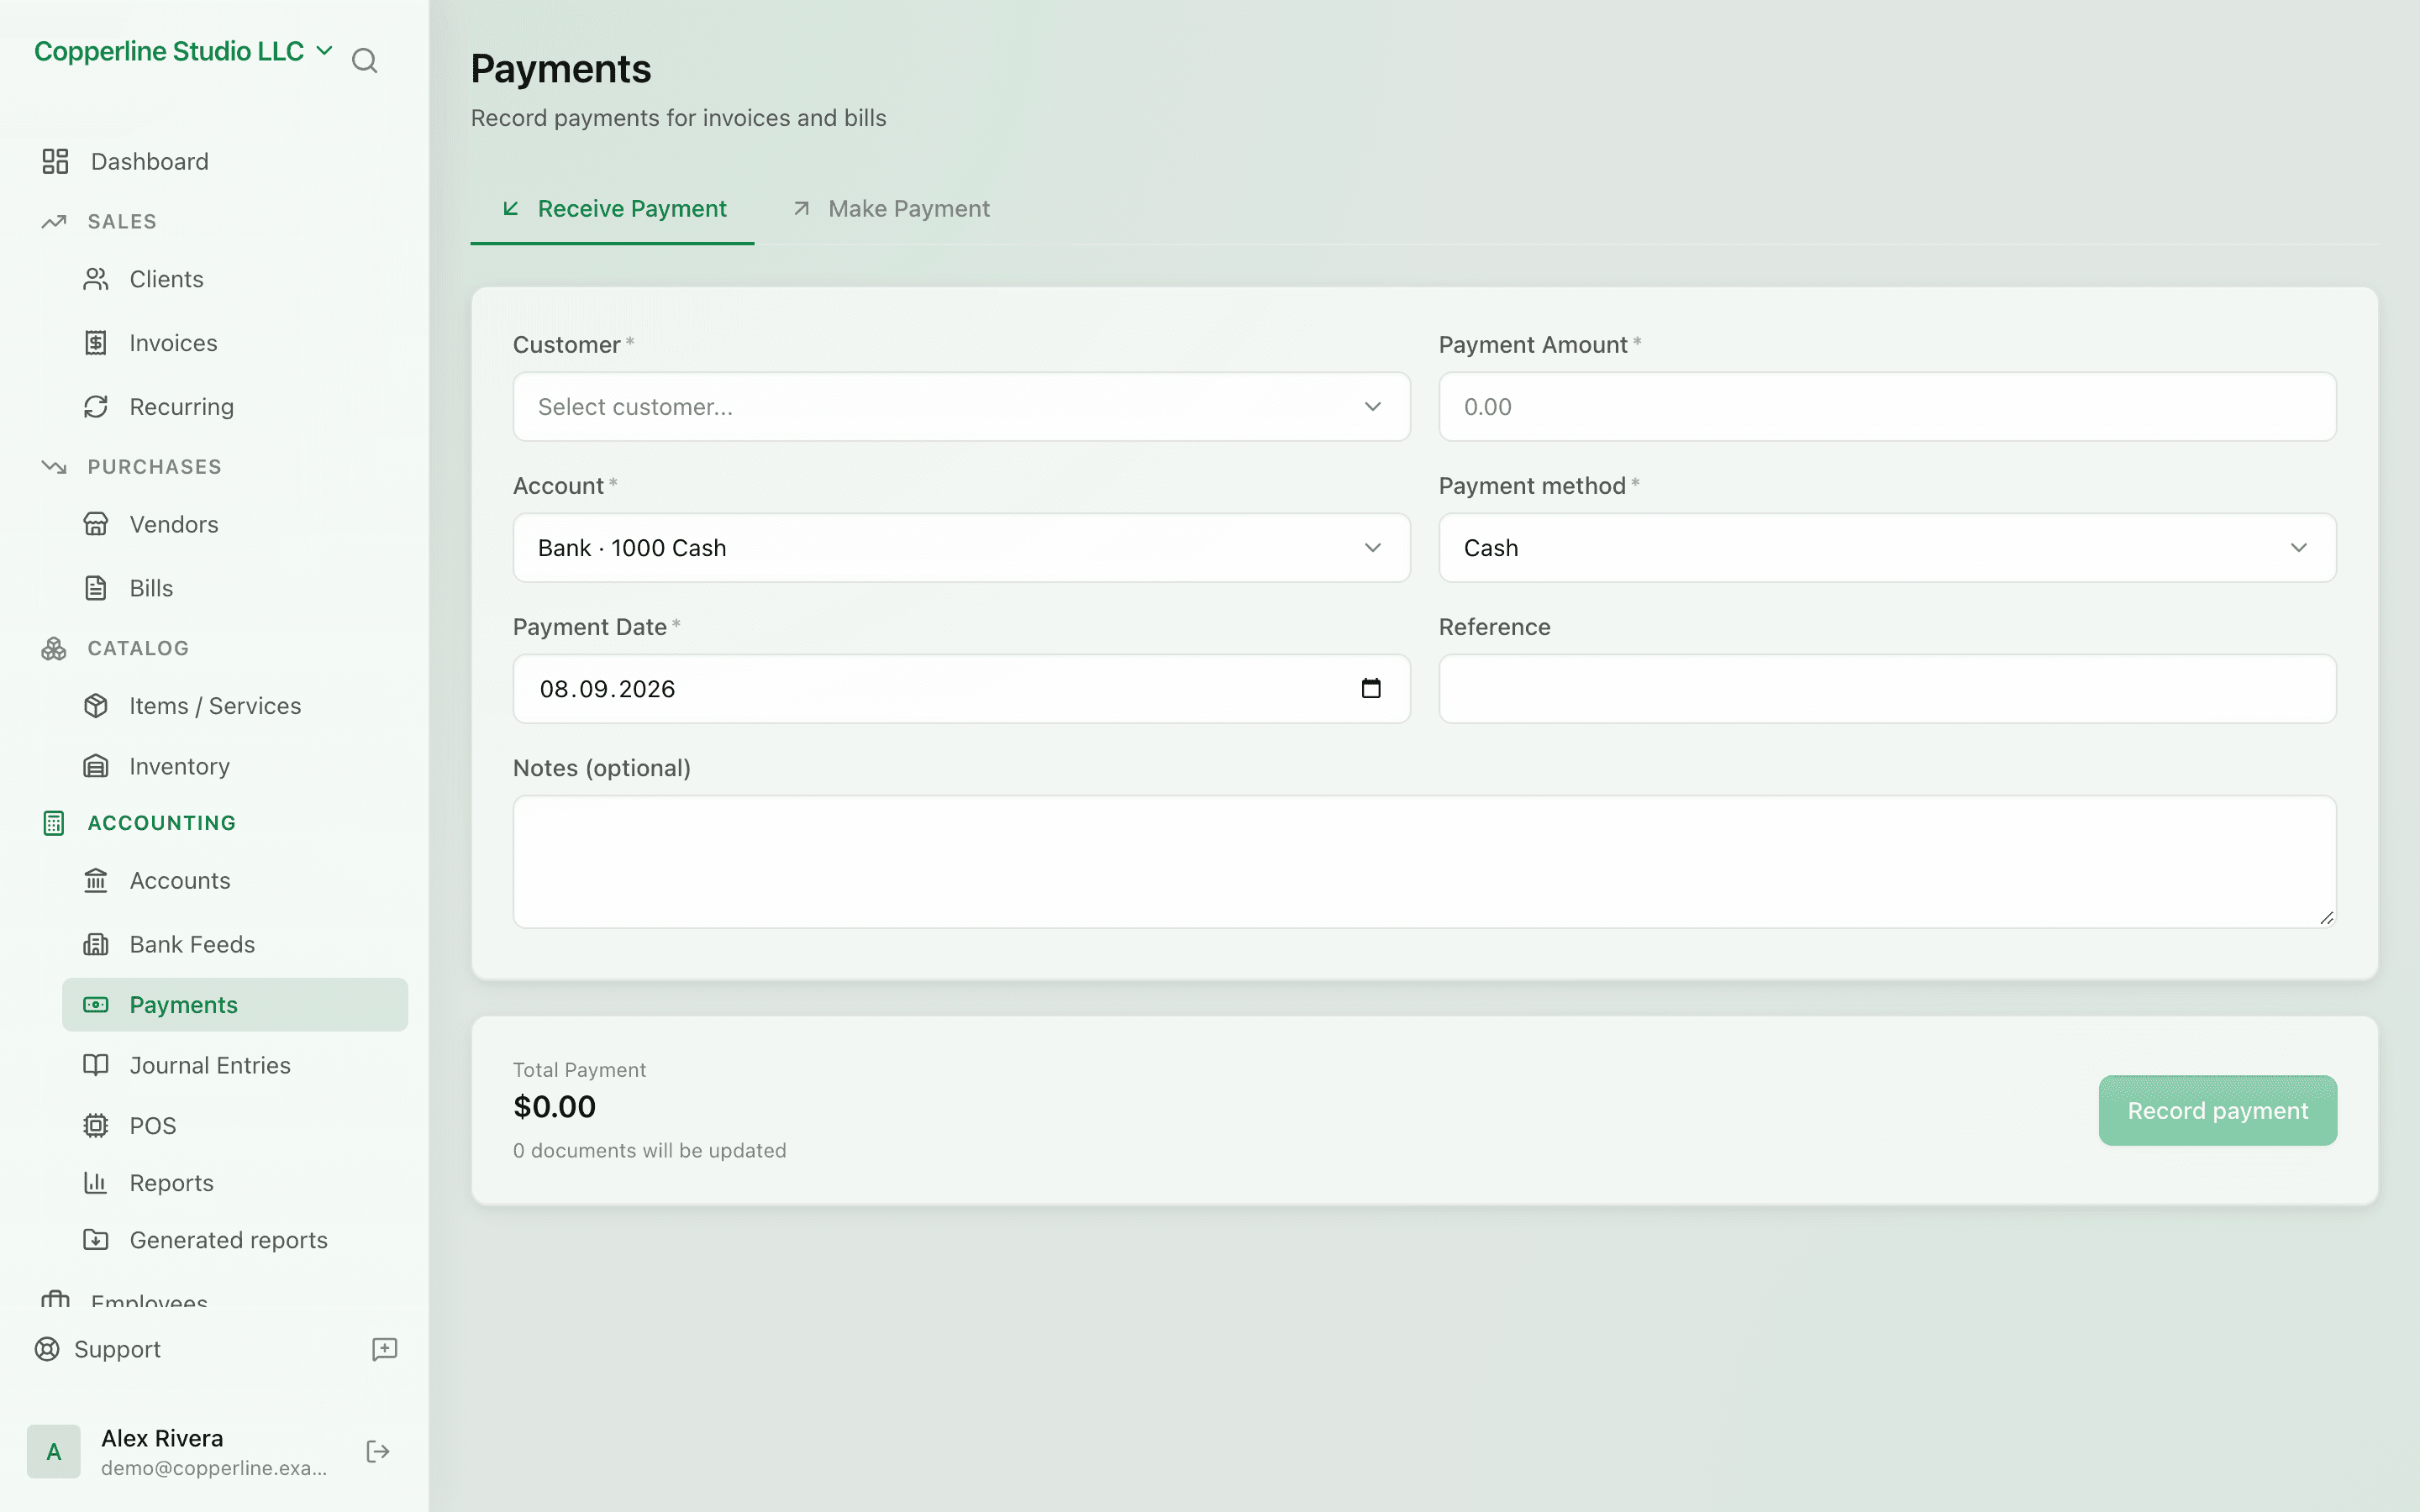Click into the Notes text area
Screen dimensions: 2420x1512
(1424, 862)
